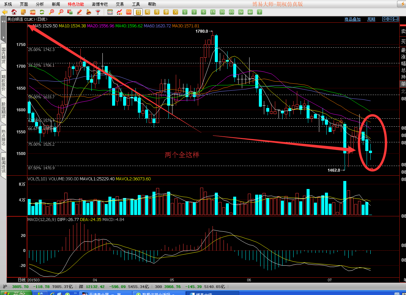Viewport: 406px width, 295px height.
Task: Switch to the 期权报价 side tab
Action: (x=3, y=83)
